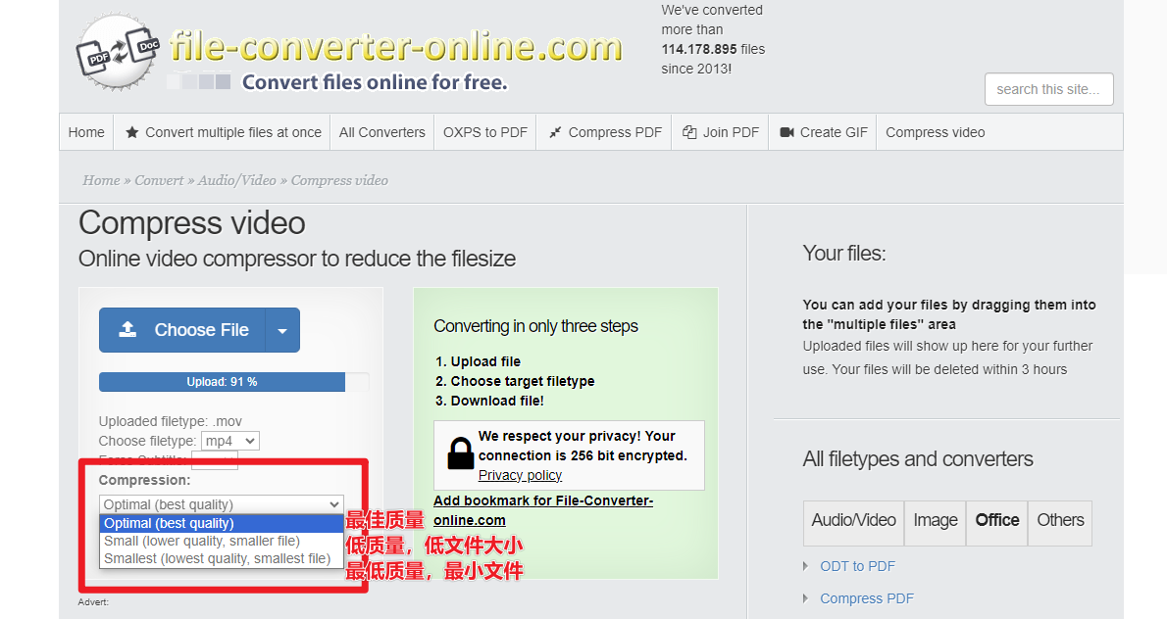This screenshot has width=1167, height=619.
Task: Click the Compress video breadcrumb
Action: 339,180
